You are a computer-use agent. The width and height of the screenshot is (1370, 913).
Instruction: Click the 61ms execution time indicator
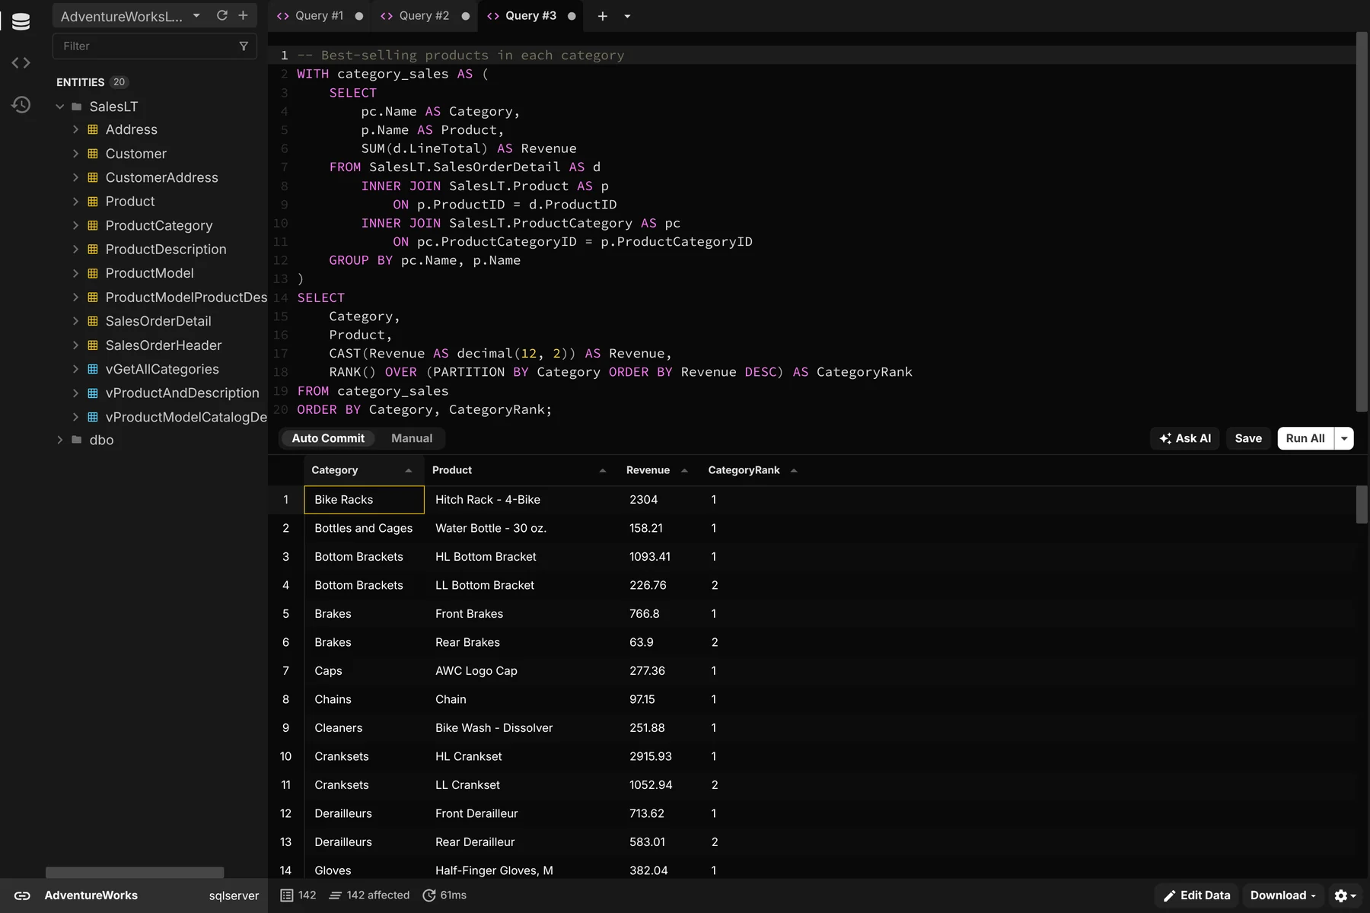tap(444, 896)
